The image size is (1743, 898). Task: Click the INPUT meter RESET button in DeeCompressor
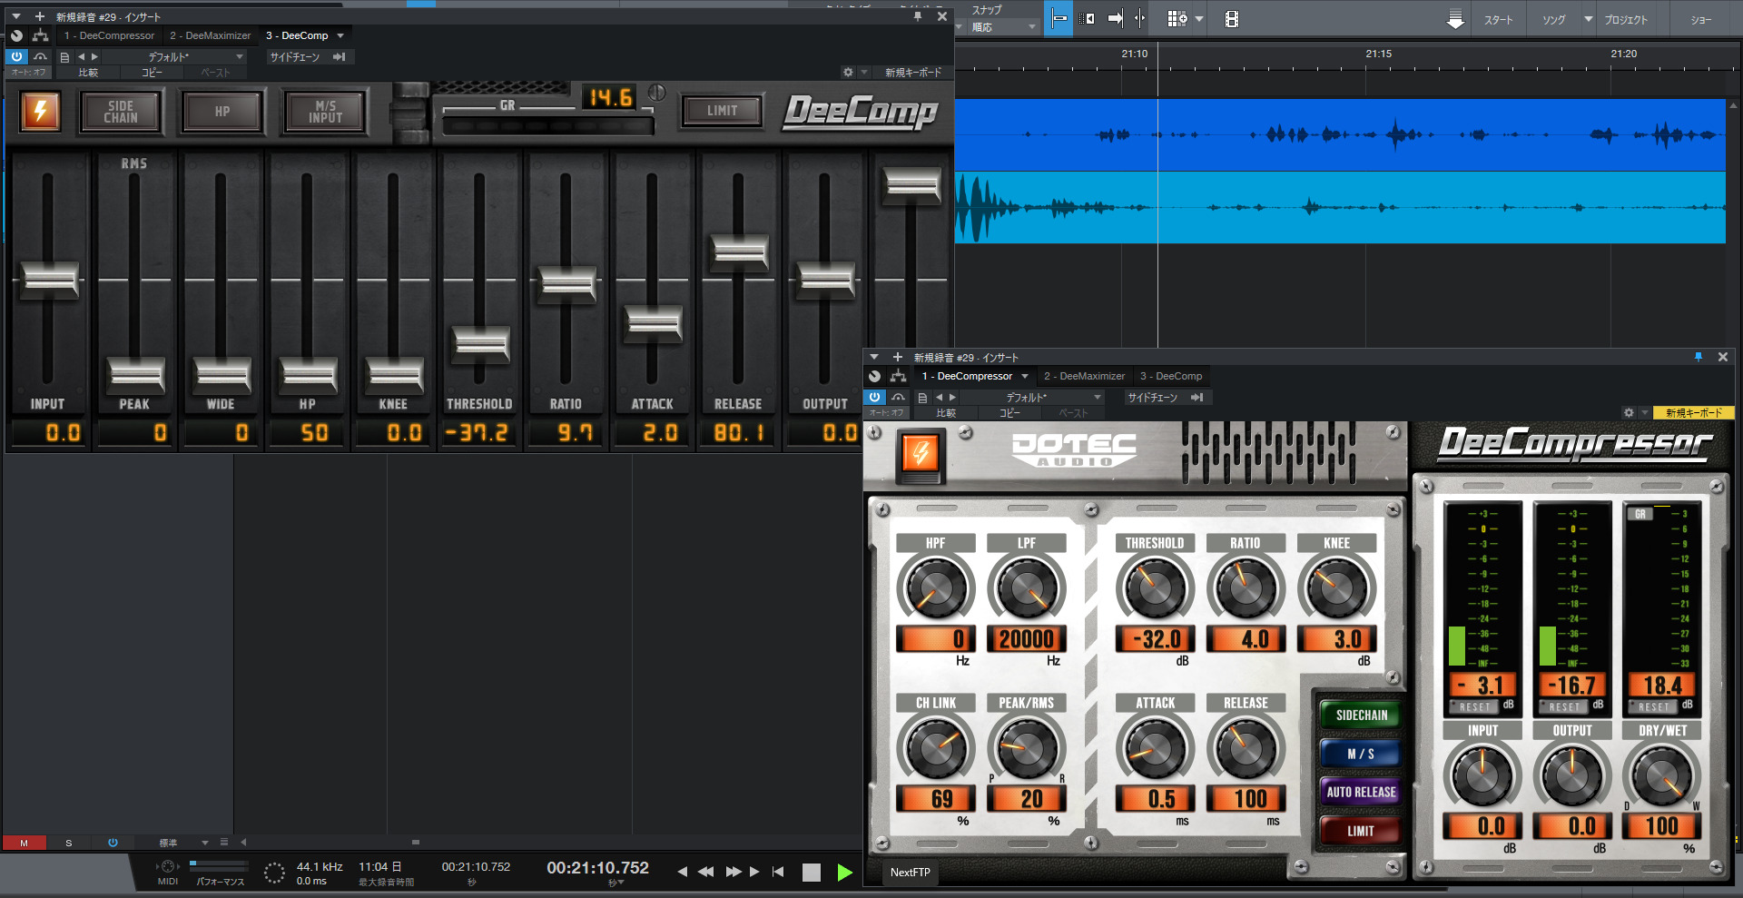coord(1474,706)
